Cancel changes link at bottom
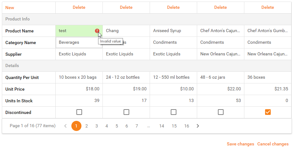This screenshot has height=147, width=294. pyautogui.click(x=273, y=144)
